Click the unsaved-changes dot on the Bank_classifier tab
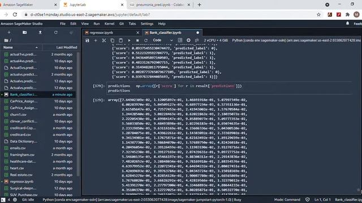The image size is (362, 203). pyautogui.click(x=197, y=33)
